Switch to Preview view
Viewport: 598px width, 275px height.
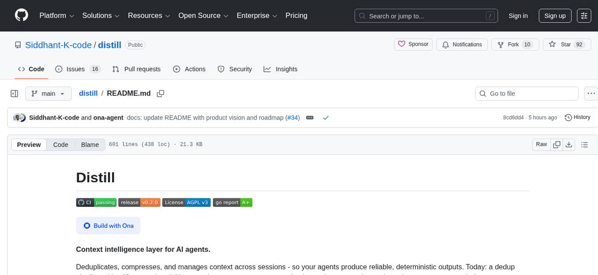pyautogui.click(x=29, y=145)
